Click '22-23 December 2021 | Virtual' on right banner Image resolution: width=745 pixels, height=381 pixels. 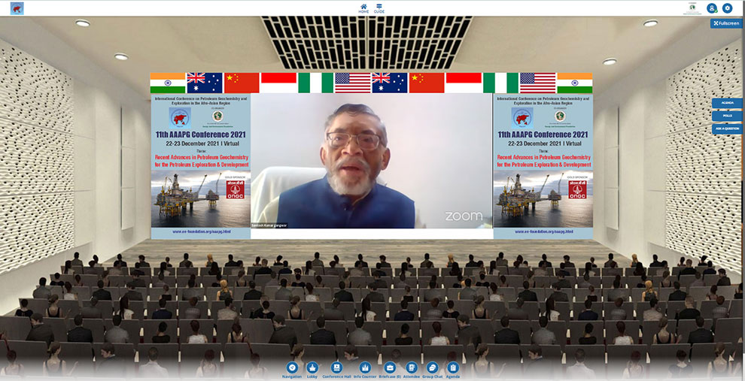coord(545,144)
